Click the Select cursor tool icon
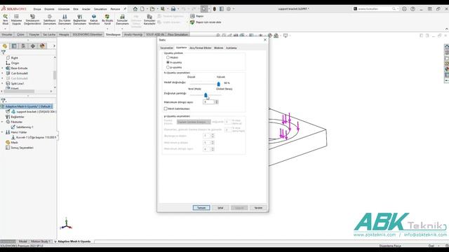The image size is (449, 252). click(204, 9)
